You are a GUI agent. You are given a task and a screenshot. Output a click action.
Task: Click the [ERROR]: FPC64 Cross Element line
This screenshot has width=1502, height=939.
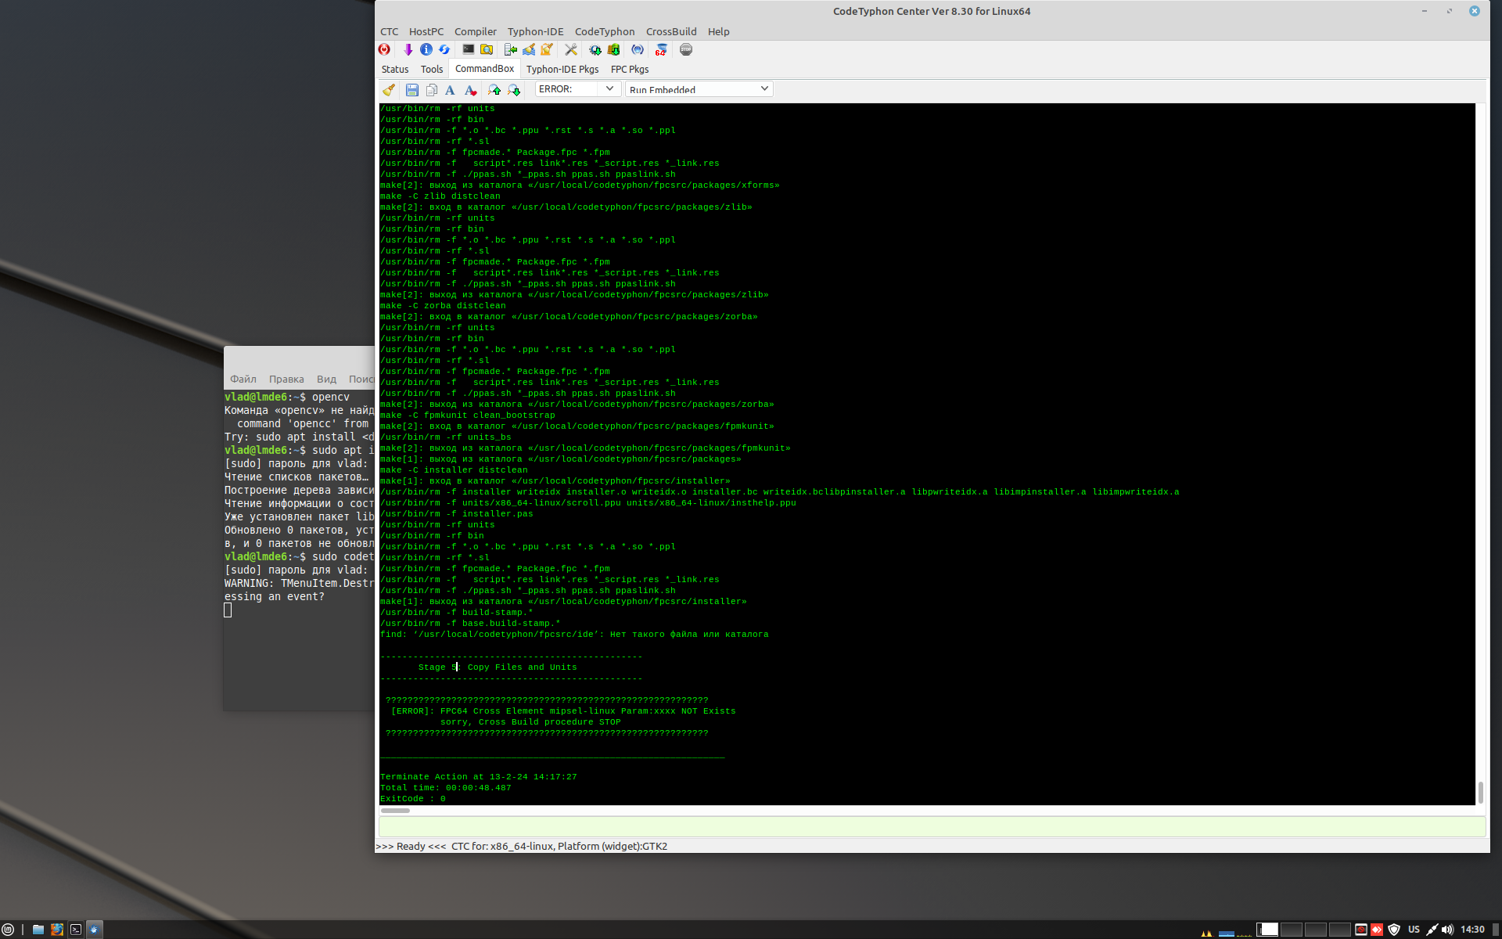coord(563,711)
